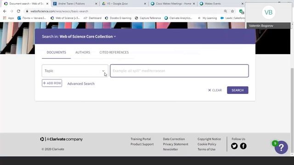The height and width of the screenshot is (165, 294).
Task: Open the Twitter follow icon
Action: click(234, 146)
